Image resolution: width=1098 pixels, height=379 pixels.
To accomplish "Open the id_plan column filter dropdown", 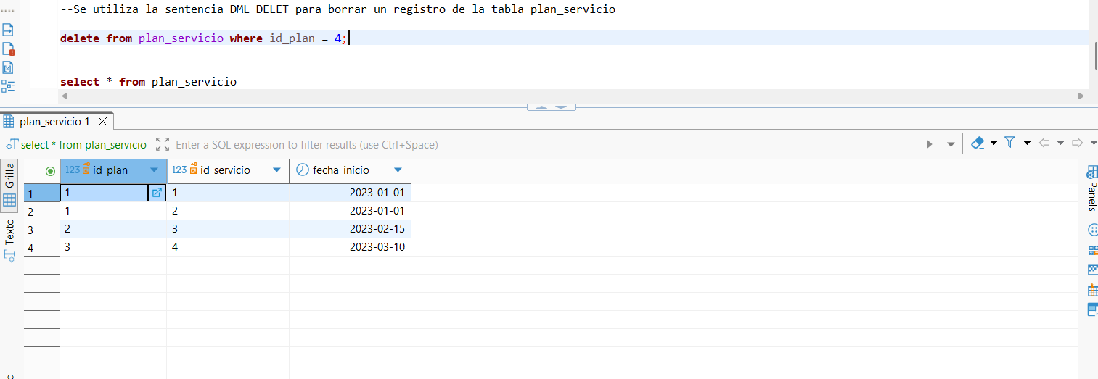I will click(x=154, y=170).
